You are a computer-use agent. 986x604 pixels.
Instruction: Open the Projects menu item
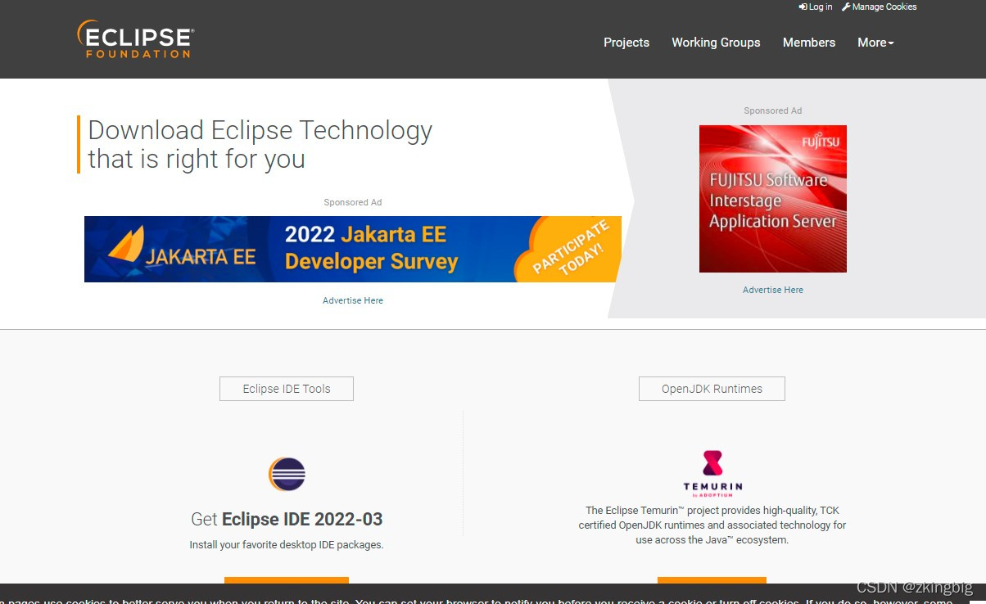pos(626,43)
